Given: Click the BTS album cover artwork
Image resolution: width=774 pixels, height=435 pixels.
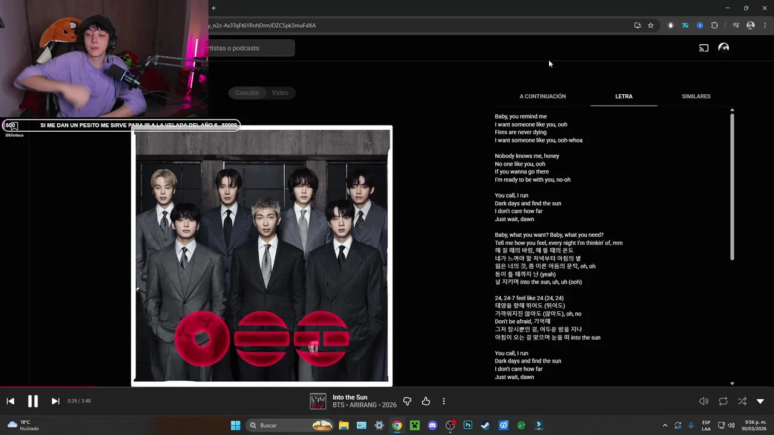Looking at the screenshot, I should 262,256.
